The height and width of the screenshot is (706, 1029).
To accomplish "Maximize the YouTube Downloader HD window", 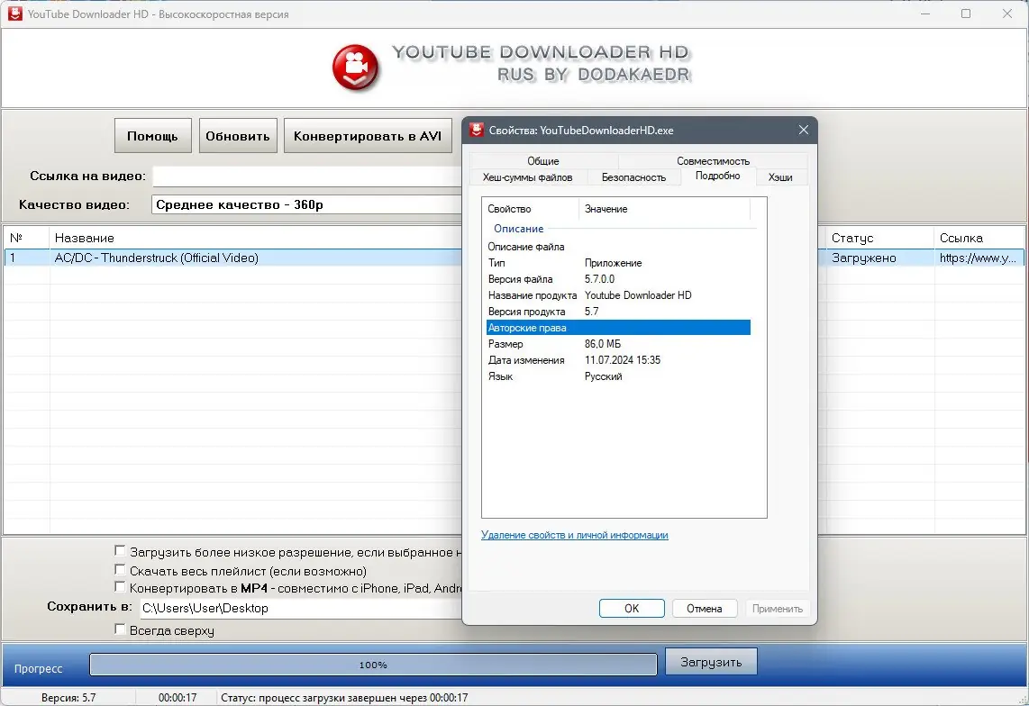I will point(966,14).
